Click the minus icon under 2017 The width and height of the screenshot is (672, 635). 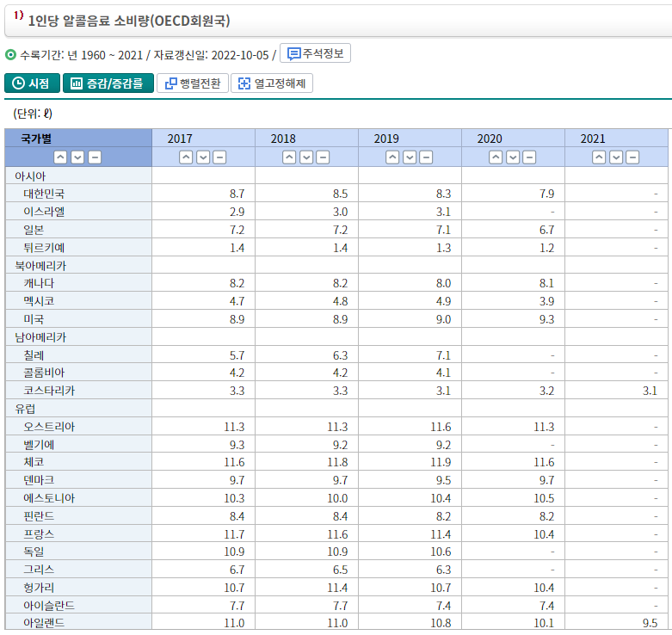[219, 157]
